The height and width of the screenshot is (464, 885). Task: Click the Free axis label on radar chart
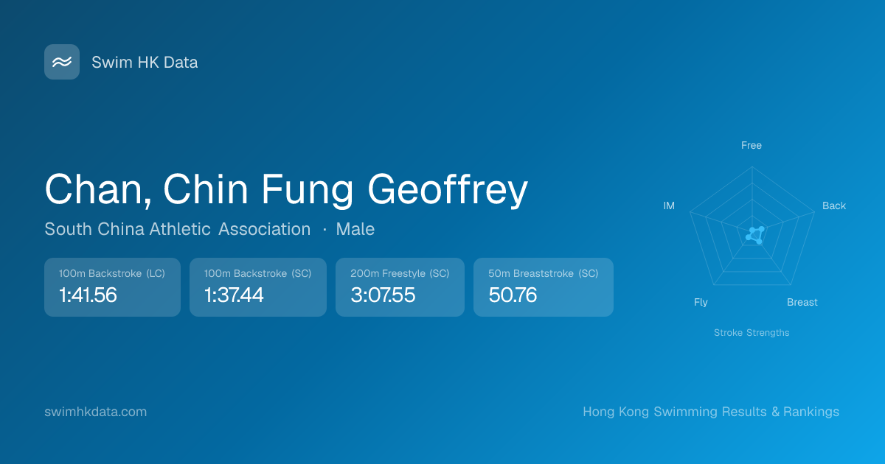752,145
